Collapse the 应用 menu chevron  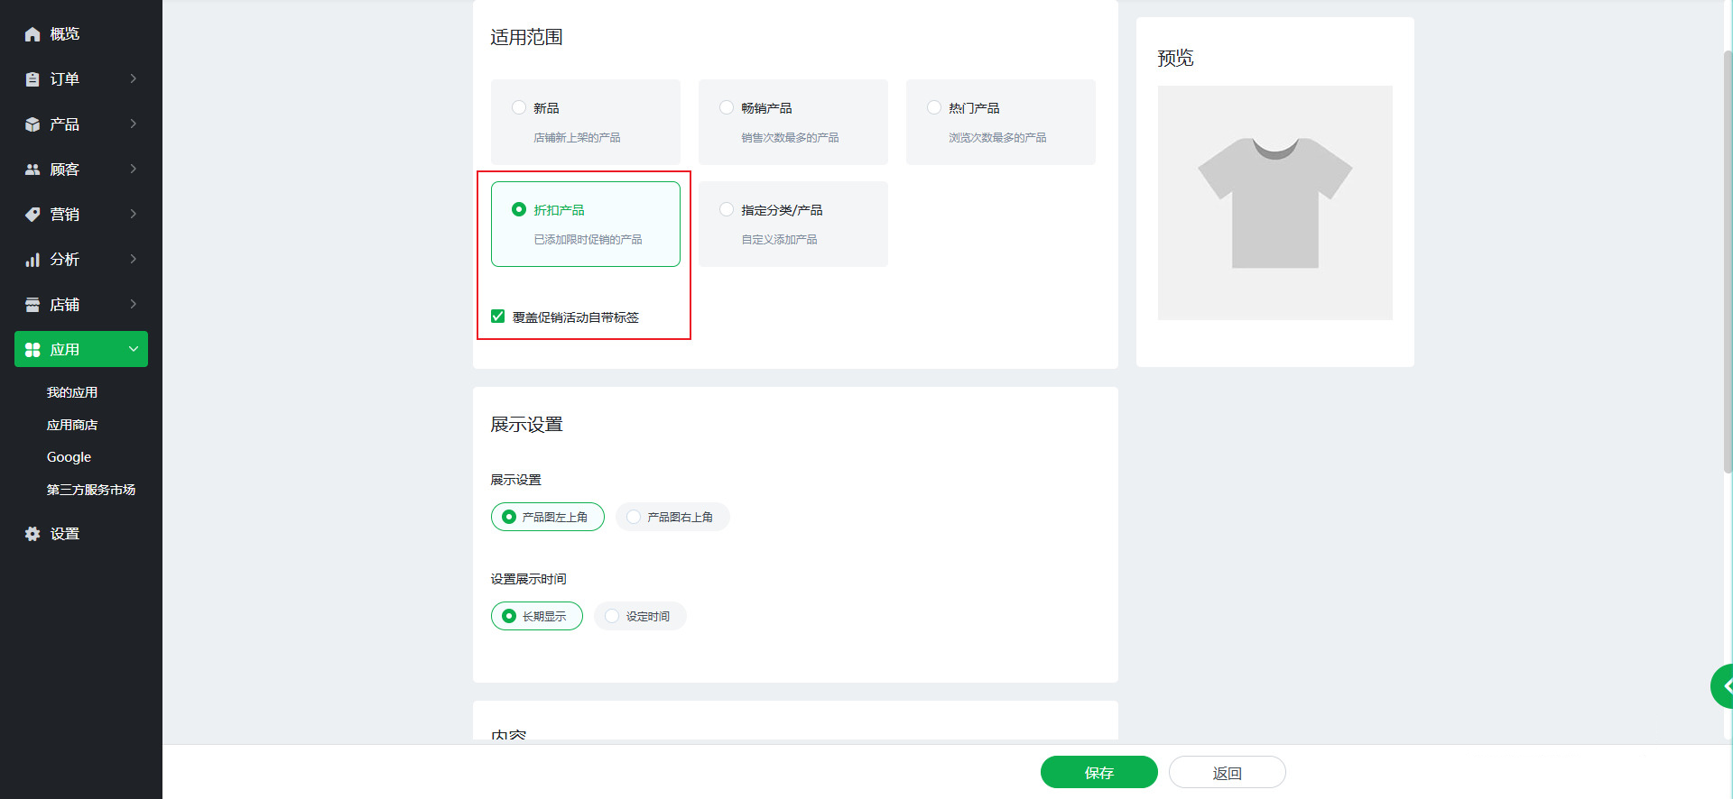point(134,349)
